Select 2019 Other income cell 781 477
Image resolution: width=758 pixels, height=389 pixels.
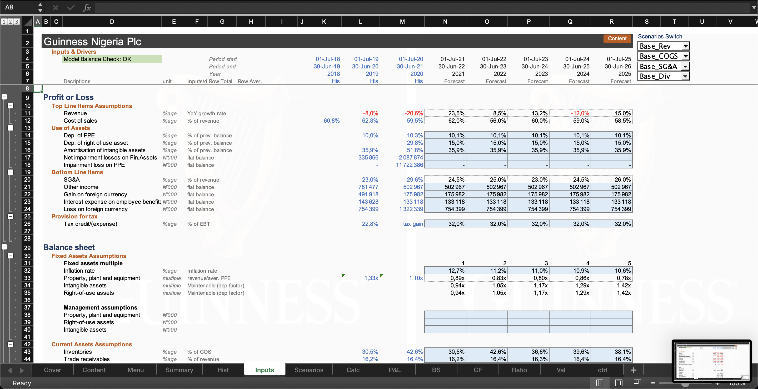(x=361, y=187)
